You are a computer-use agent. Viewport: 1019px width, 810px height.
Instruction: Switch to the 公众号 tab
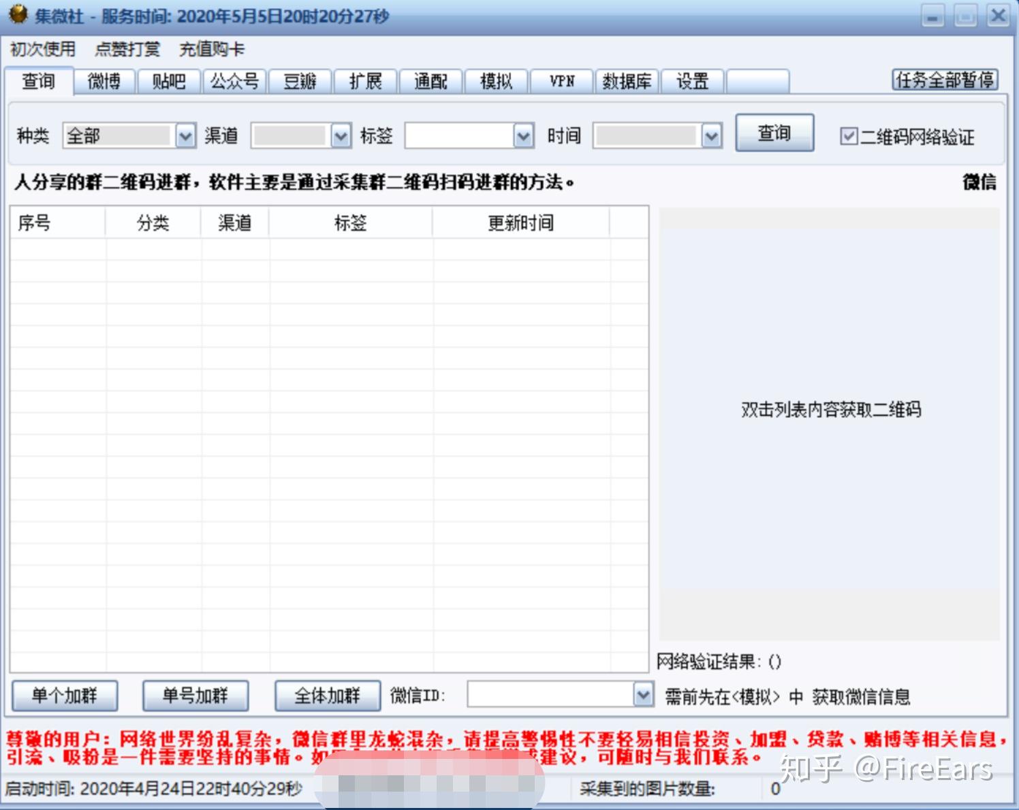click(x=235, y=82)
